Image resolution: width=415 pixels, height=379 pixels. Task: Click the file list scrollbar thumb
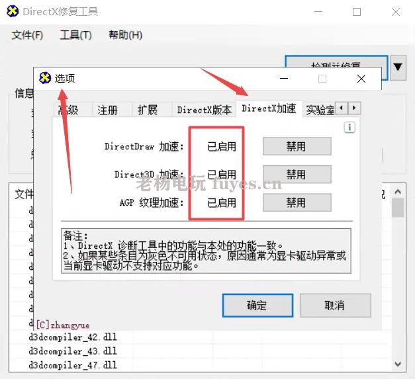[398, 208]
